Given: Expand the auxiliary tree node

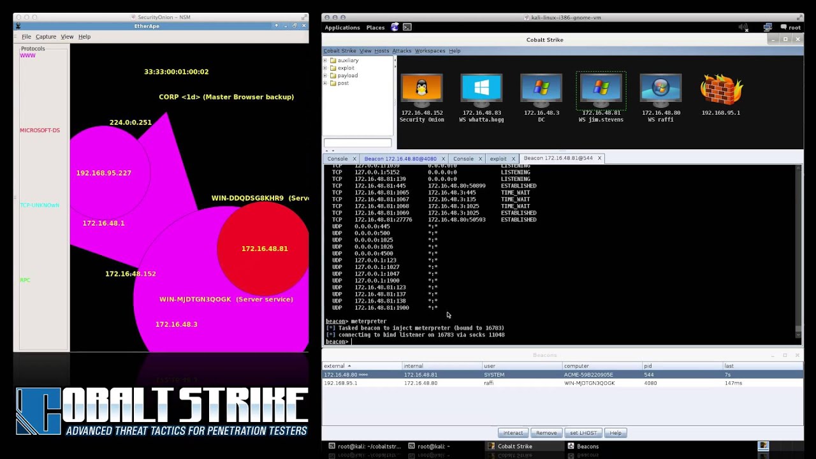Looking at the screenshot, I should click(325, 61).
